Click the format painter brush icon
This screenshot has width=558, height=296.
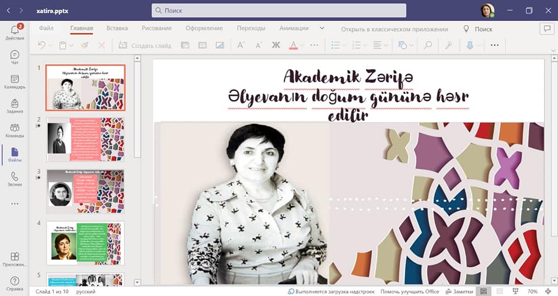pyautogui.click(x=85, y=45)
